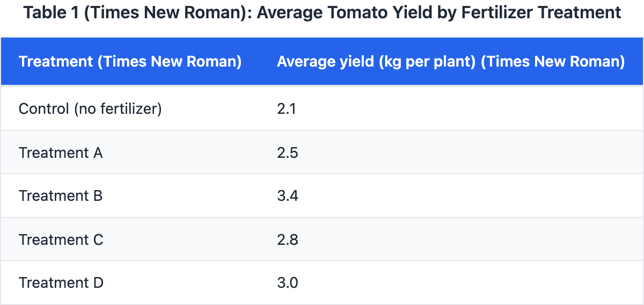Select the Treatment B cell
The width and height of the screenshot is (644, 305).
click(x=61, y=196)
